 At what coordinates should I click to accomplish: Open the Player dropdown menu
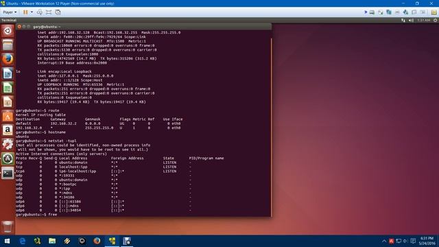pos(10,12)
